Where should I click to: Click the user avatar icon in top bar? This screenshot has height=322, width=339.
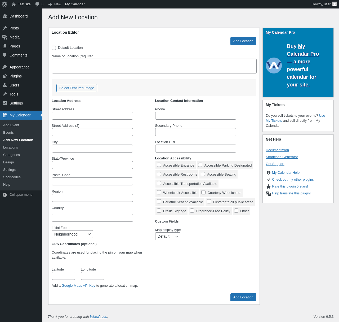334,4
